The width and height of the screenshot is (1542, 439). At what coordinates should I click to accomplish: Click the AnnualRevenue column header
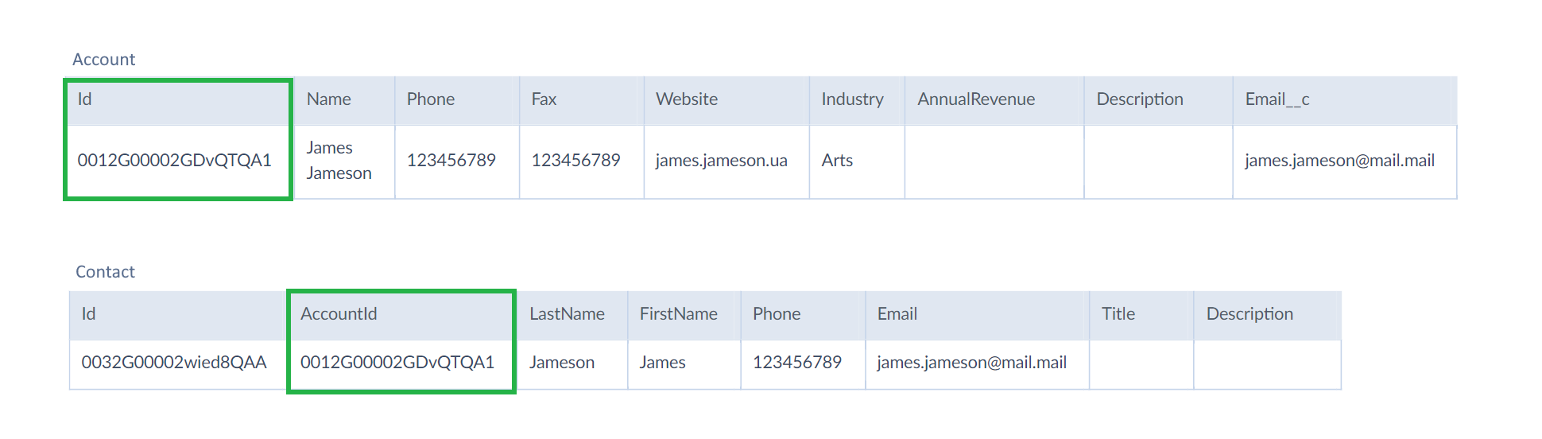tap(994, 100)
